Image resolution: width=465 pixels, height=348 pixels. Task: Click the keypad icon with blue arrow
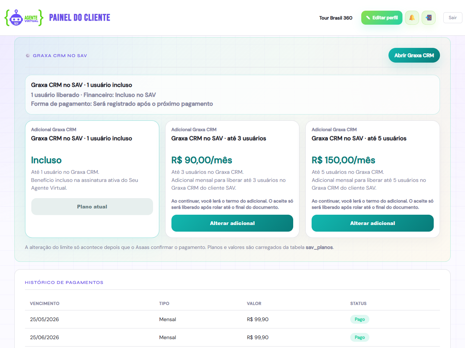pyautogui.click(x=429, y=18)
